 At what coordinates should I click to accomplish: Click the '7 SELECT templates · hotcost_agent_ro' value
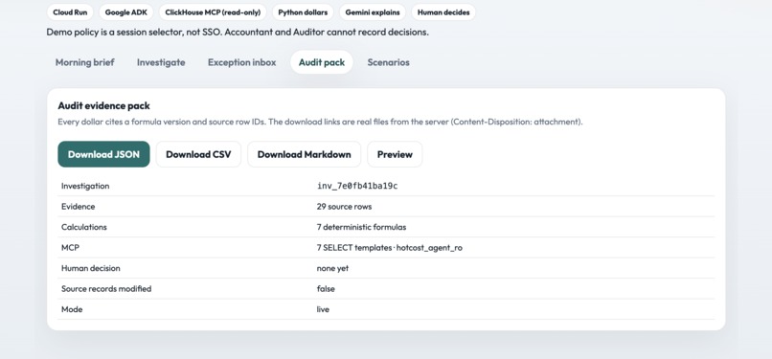point(390,248)
